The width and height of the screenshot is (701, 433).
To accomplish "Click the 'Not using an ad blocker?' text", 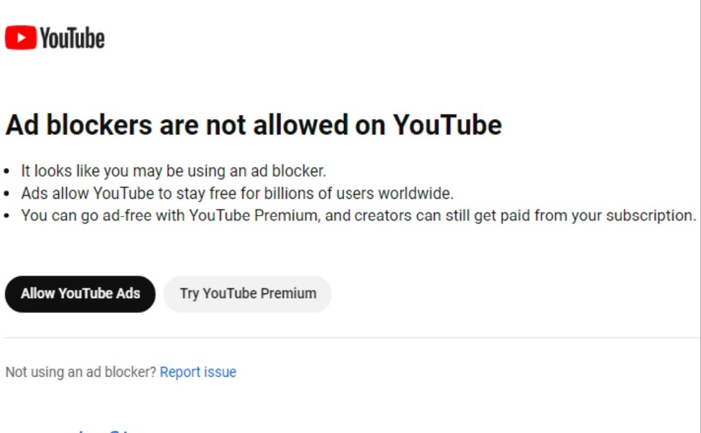I will 80,372.
